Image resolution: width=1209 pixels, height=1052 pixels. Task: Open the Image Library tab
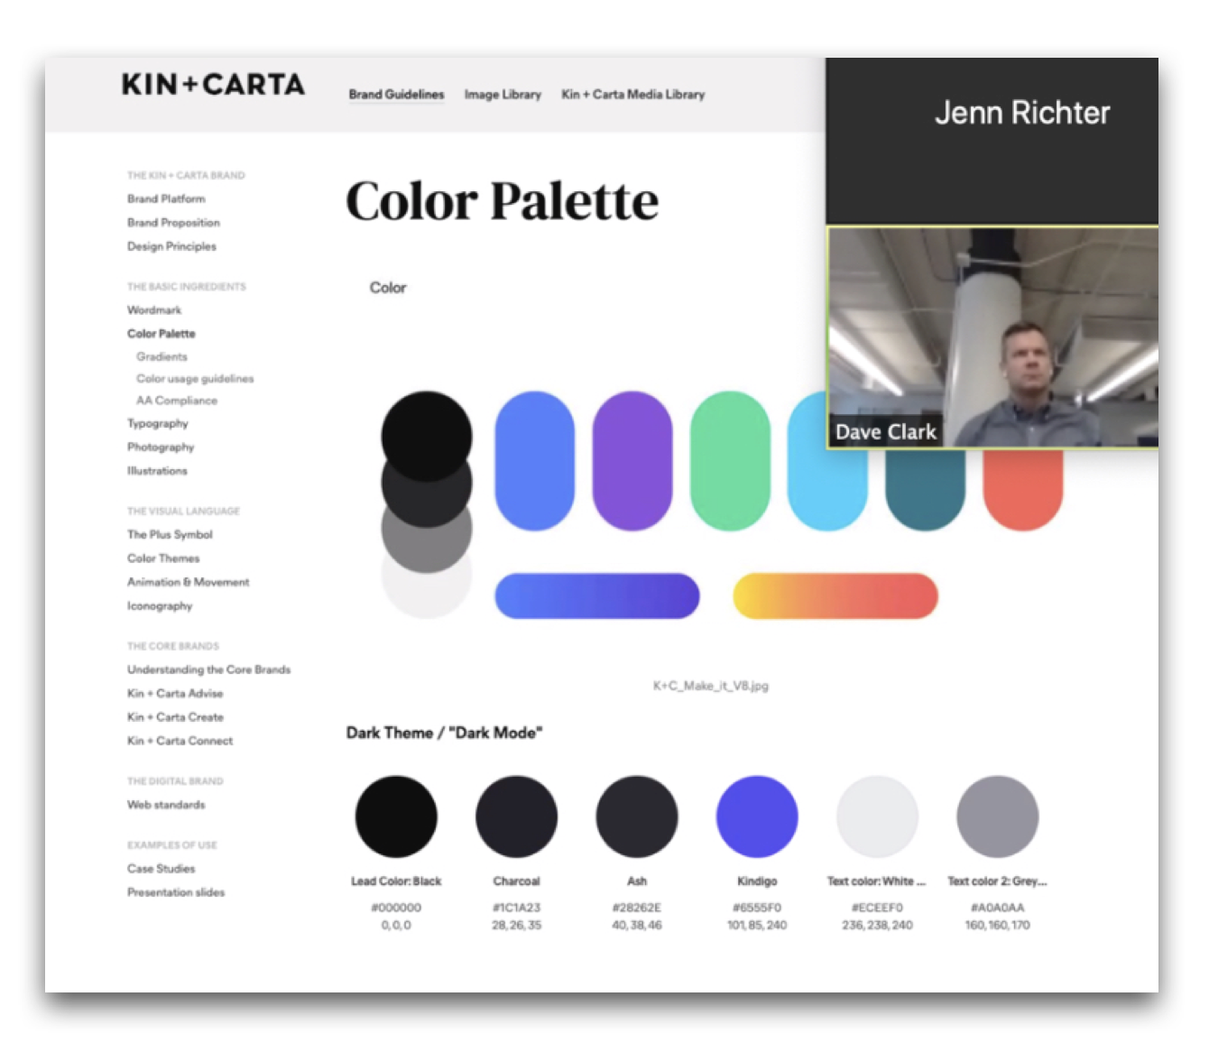point(503,95)
